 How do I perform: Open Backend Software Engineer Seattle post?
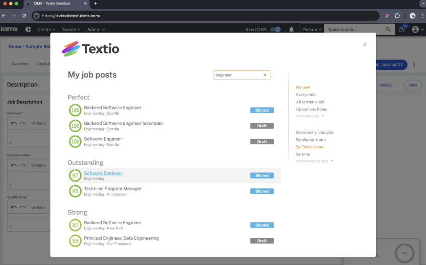tap(112, 108)
